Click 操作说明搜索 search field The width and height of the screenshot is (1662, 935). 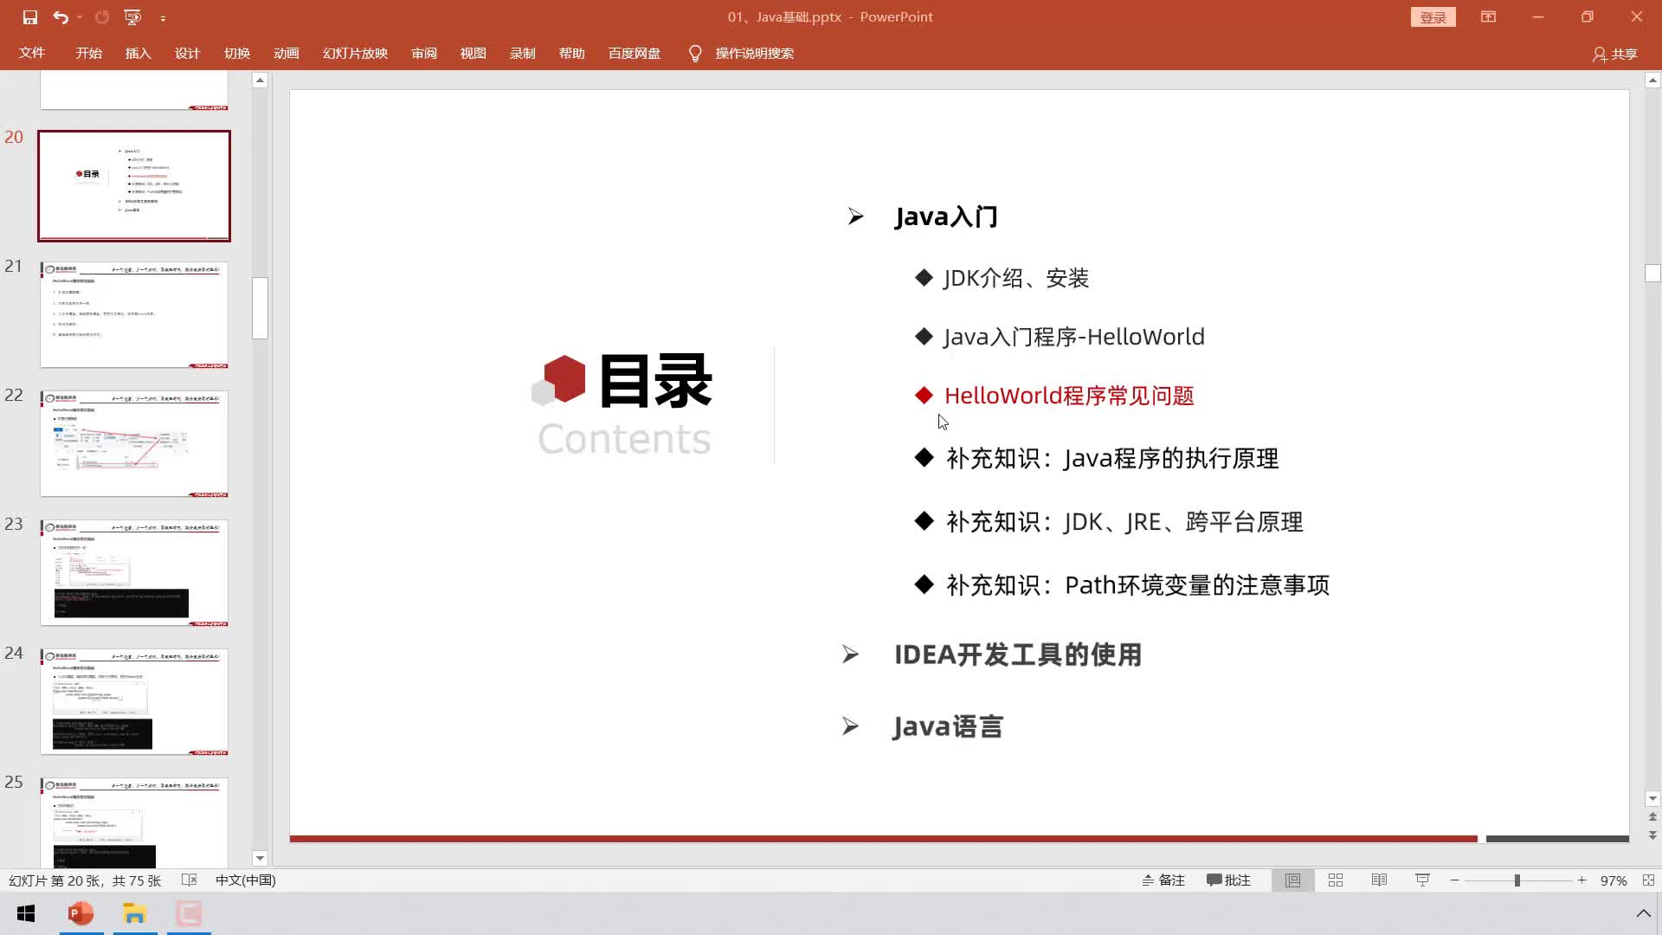pyautogui.click(x=754, y=54)
